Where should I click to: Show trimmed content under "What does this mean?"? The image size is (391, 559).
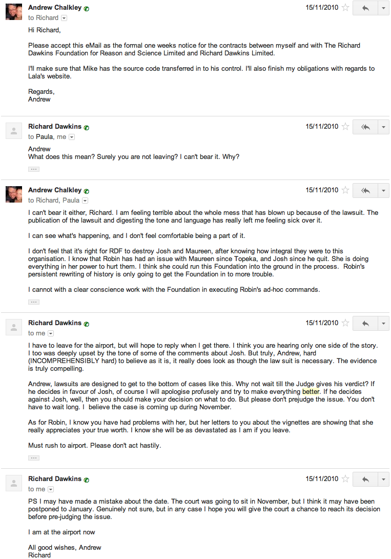[x=34, y=169]
